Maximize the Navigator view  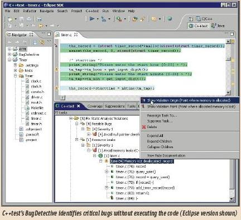[49, 34]
